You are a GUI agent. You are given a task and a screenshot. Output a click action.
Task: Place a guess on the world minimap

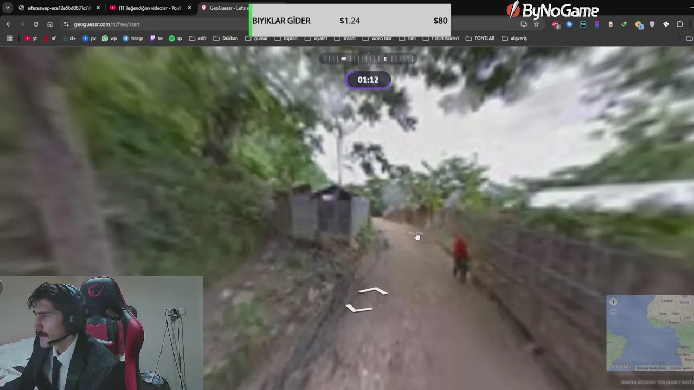[650, 333]
